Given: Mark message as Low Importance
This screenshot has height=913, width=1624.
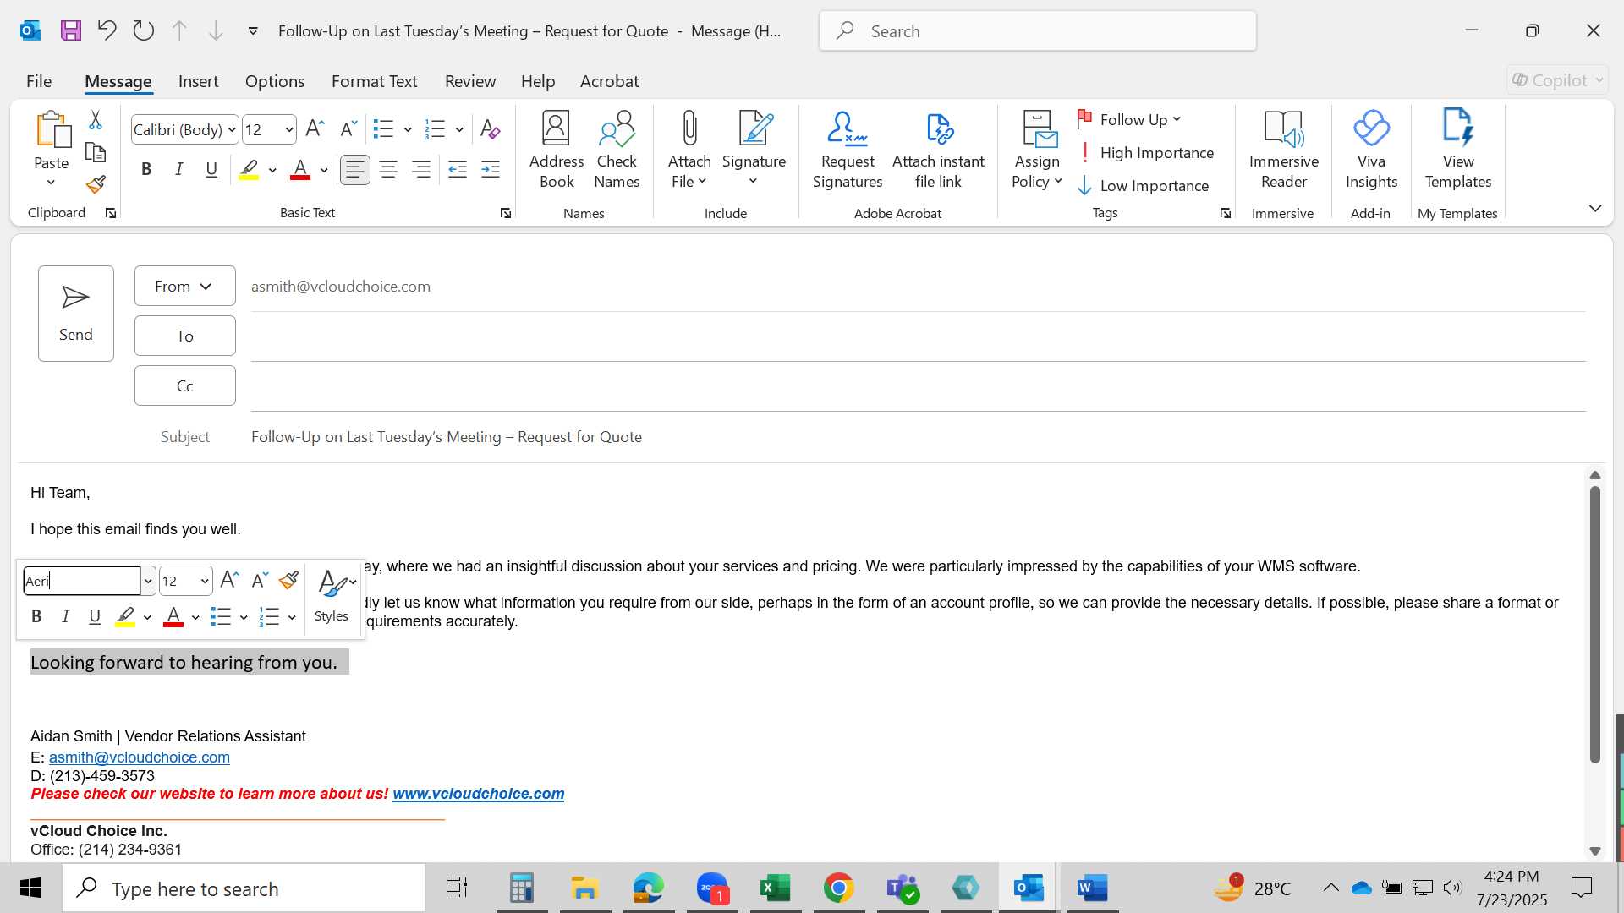Looking at the screenshot, I should 1144,186.
